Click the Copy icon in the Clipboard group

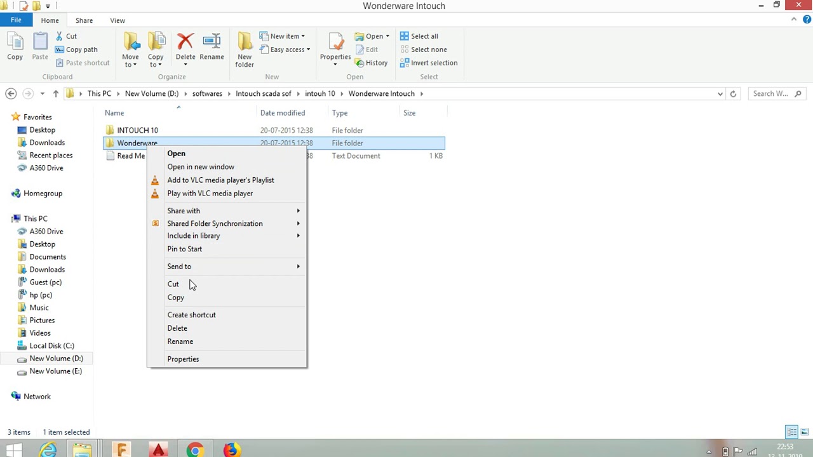point(15,47)
